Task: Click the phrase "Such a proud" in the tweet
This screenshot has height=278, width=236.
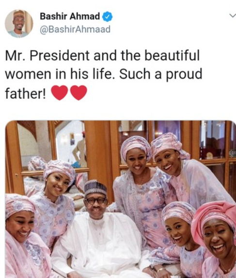Action: 161,74
